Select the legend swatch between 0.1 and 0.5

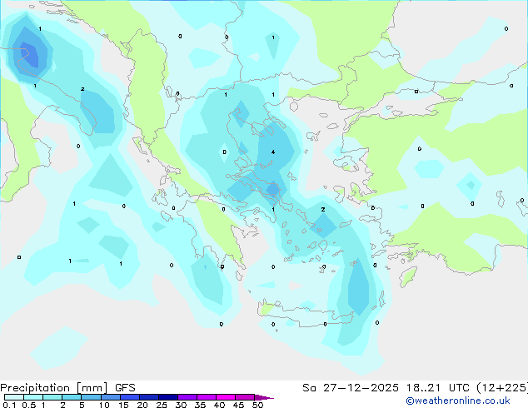(x=14, y=397)
